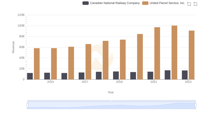This screenshot has width=200, height=115.
Task: Click the 120B y-axis label
Action: point(21,15)
